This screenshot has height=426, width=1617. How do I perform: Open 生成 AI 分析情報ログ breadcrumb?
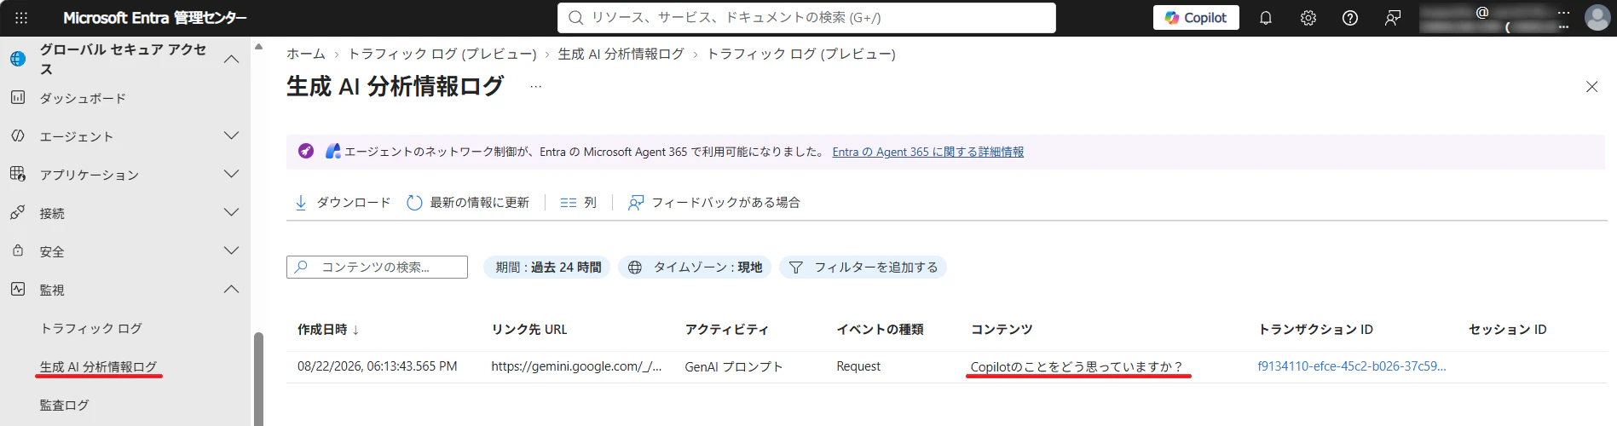pyautogui.click(x=621, y=54)
